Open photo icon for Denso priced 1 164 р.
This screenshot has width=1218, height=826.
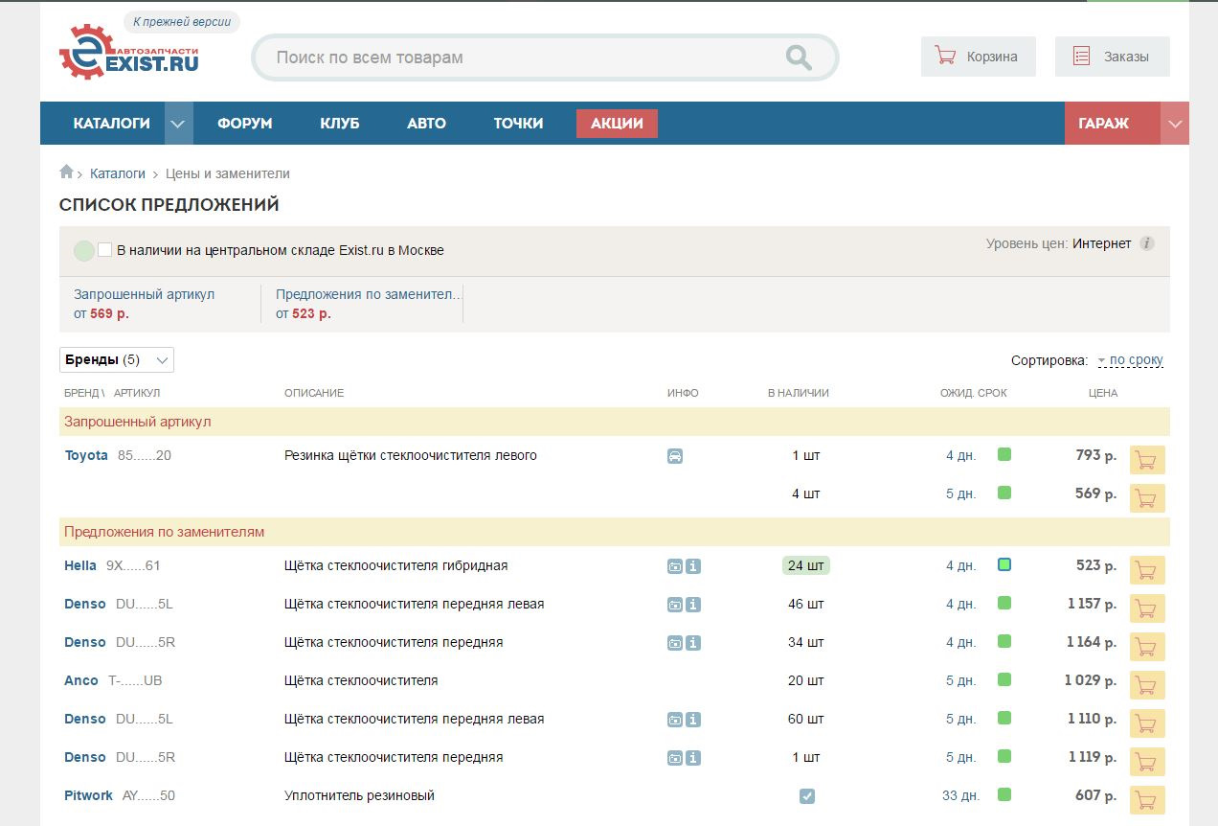(x=675, y=643)
